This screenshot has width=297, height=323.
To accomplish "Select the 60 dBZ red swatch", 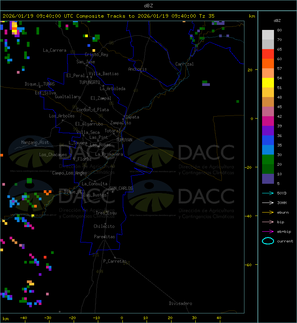I will (x=268, y=54).
